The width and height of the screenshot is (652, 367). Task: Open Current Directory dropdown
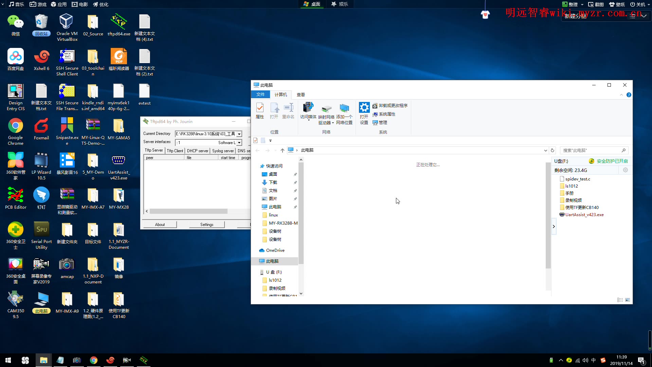tap(239, 134)
